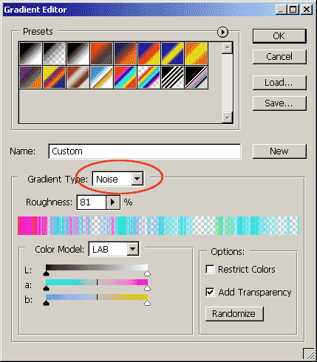Viewport: 317px width, 362px height.
Task: Open the Presets flyout menu arrow
Action: point(222,32)
